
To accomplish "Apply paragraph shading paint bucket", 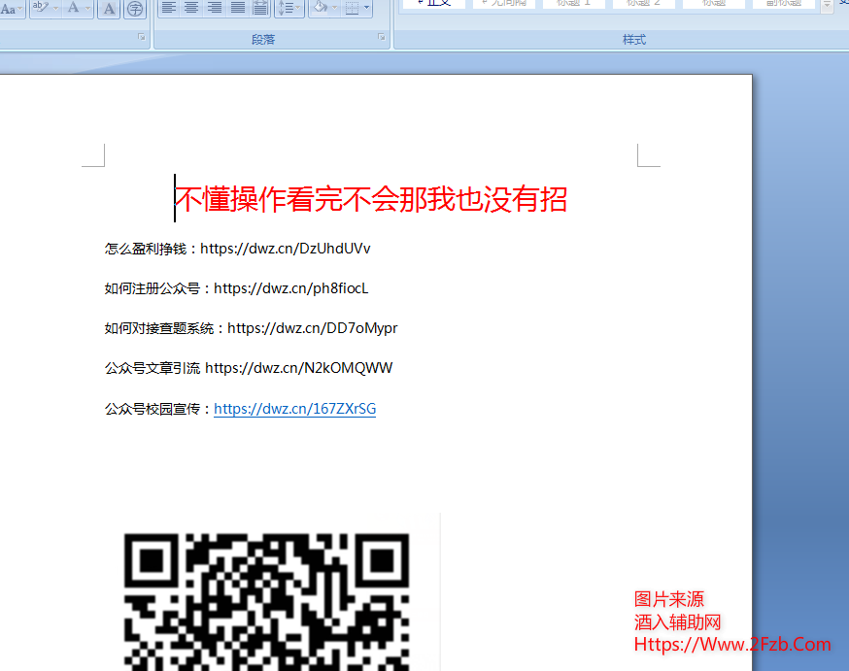I will click(x=320, y=8).
